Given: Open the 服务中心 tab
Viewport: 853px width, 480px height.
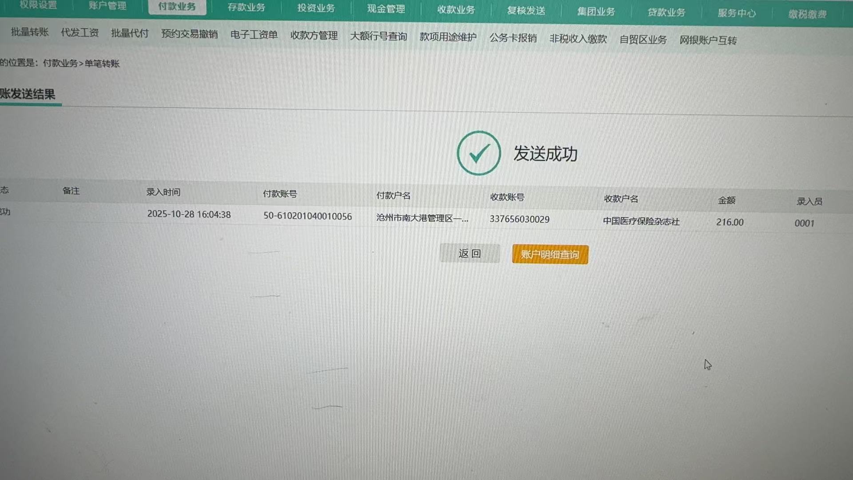Looking at the screenshot, I should pos(737,13).
